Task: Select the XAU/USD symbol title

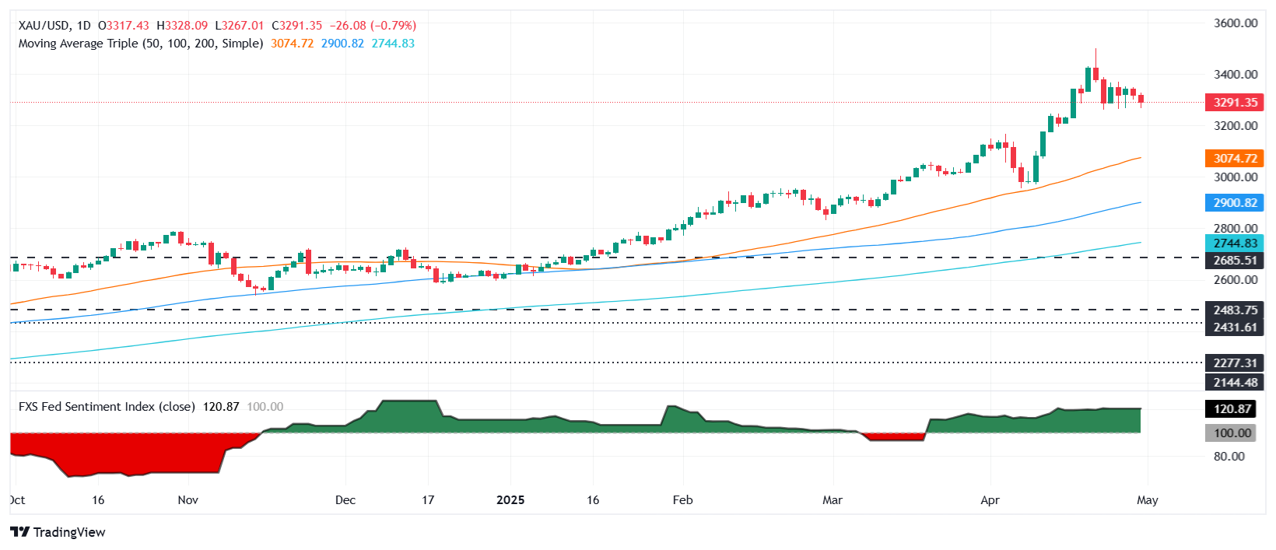Action: coord(44,26)
